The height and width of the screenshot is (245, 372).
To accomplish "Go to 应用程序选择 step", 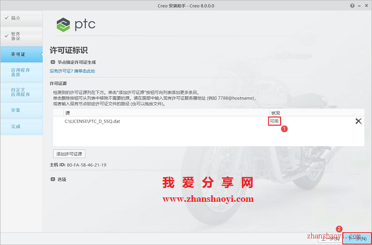I will click(21, 72).
